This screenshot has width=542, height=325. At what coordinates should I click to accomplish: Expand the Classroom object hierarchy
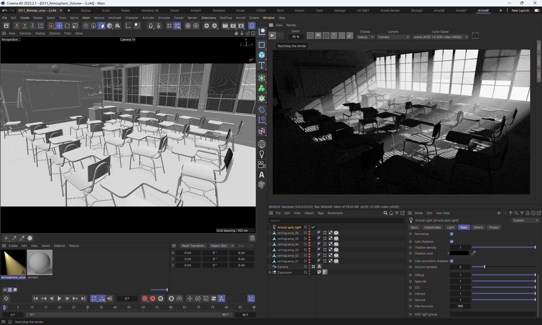coord(270,273)
